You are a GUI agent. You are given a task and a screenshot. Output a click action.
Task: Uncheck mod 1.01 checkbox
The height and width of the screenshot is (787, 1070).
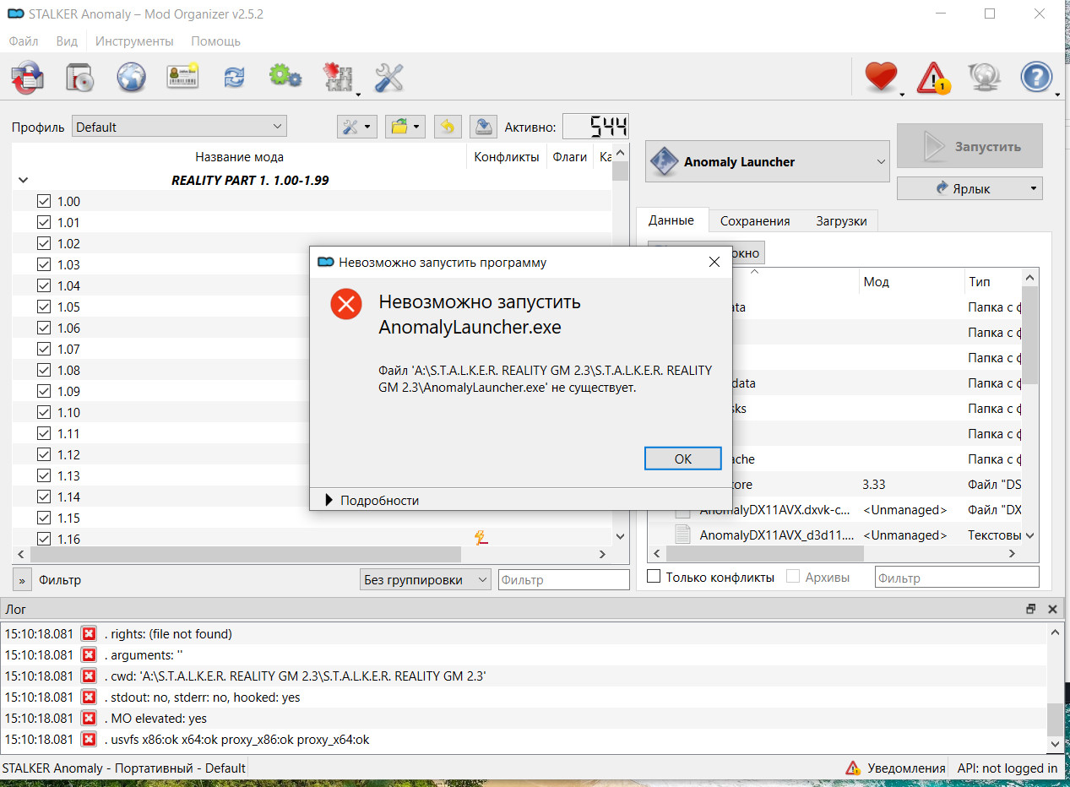pyautogui.click(x=44, y=222)
